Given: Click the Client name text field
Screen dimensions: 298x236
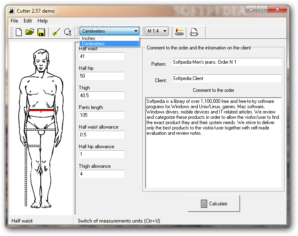Looking at the screenshot, I should [x=227, y=78].
